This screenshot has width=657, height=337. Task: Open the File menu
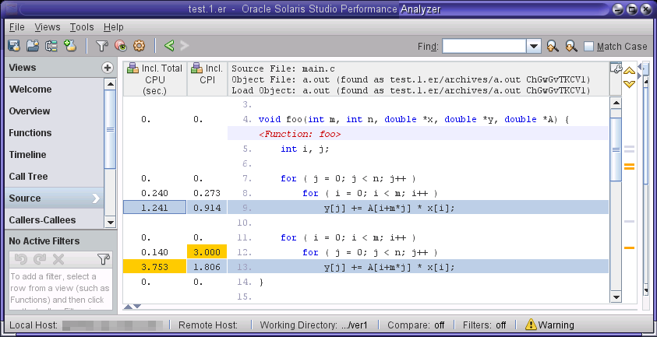17,27
